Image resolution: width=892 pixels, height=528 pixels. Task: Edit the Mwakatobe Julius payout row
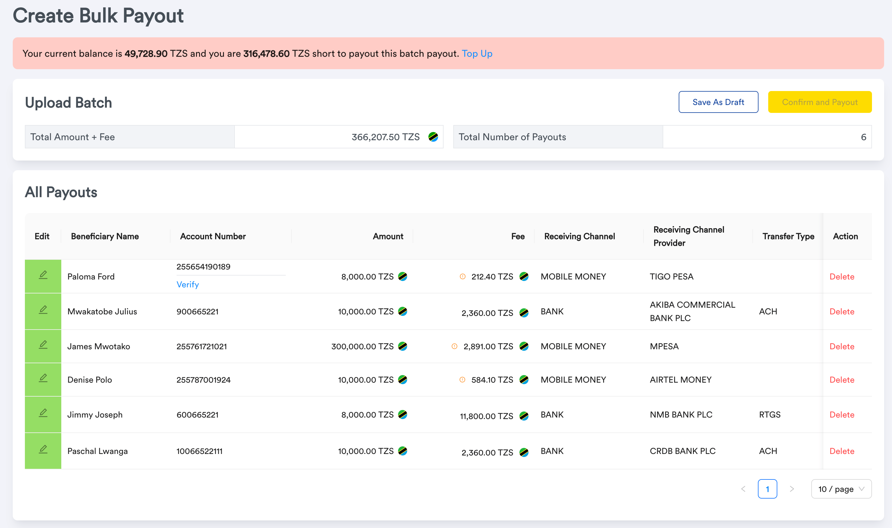coord(43,310)
